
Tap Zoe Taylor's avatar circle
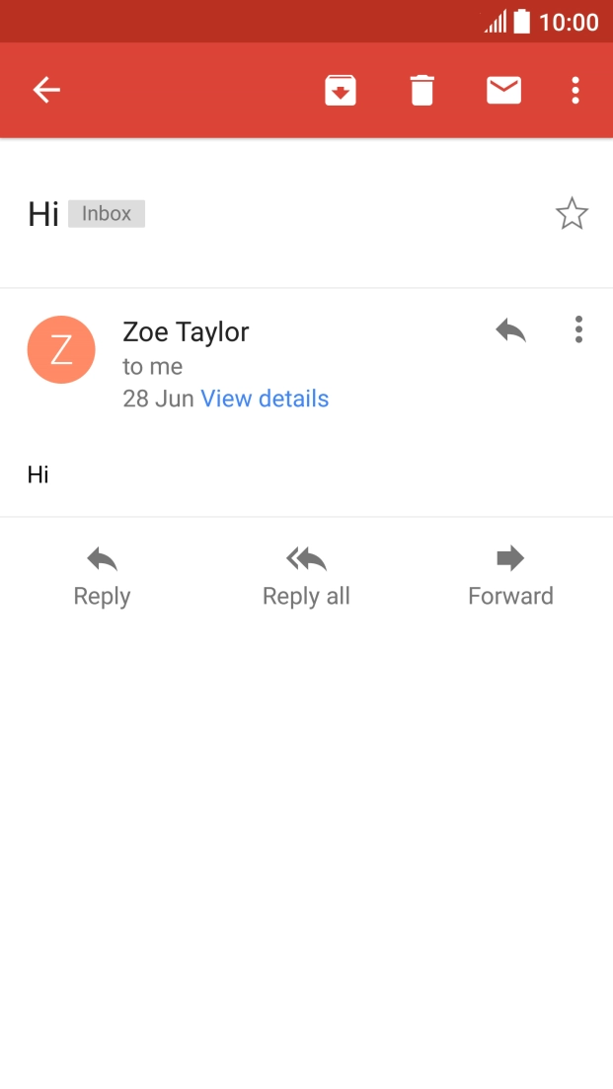click(x=61, y=349)
